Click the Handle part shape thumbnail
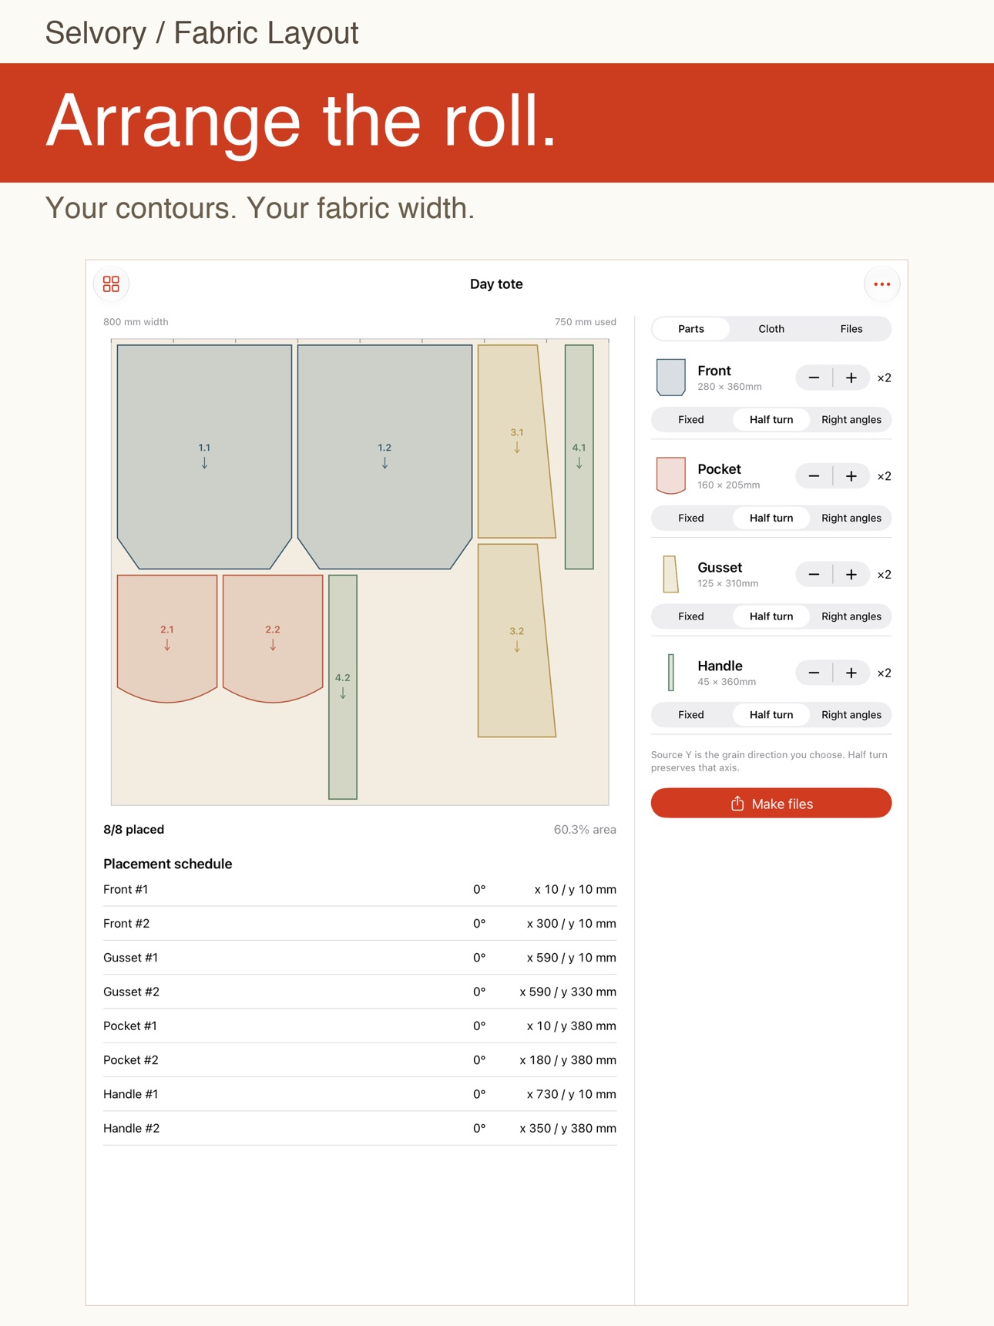This screenshot has width=994, height=1326. point(670,673)
